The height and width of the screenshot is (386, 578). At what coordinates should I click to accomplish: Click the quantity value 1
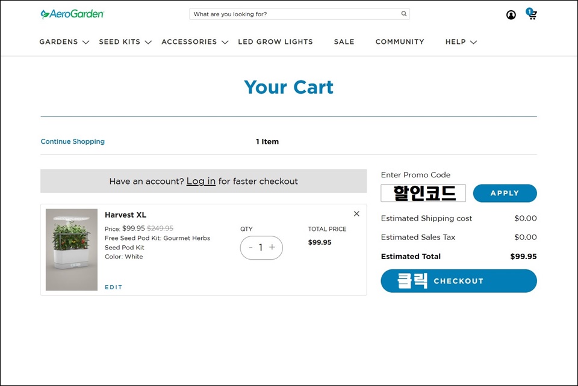261,247
